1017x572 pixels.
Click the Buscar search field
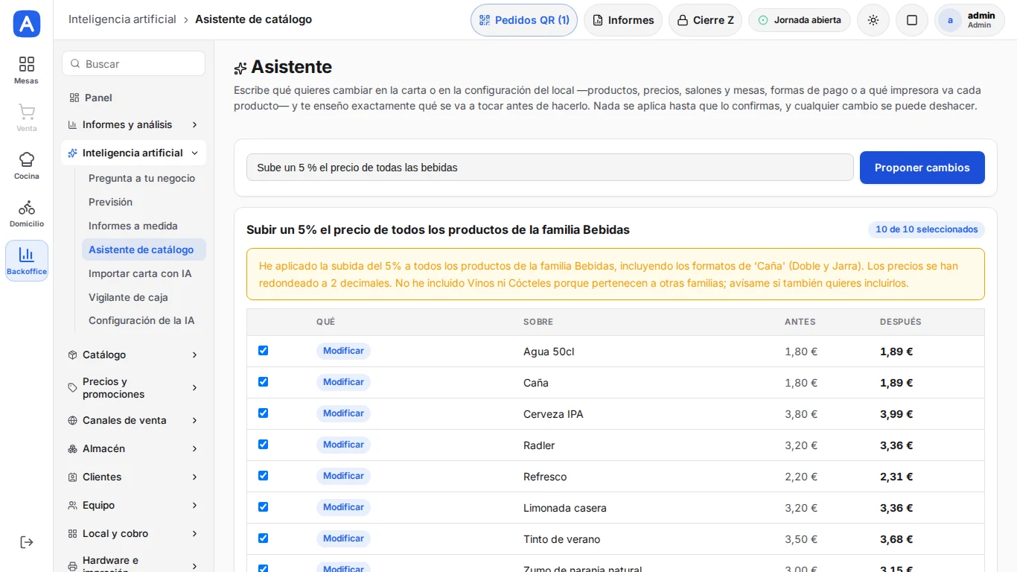133,64
